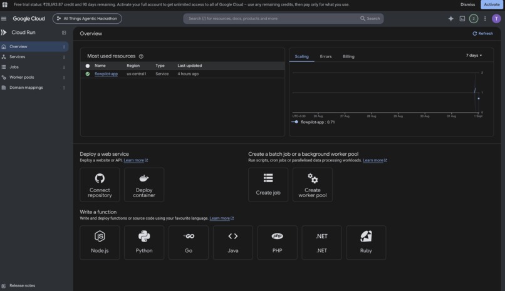Switch to the Errors tab
This screenshot has width=505, height=291.
[326, 56]
